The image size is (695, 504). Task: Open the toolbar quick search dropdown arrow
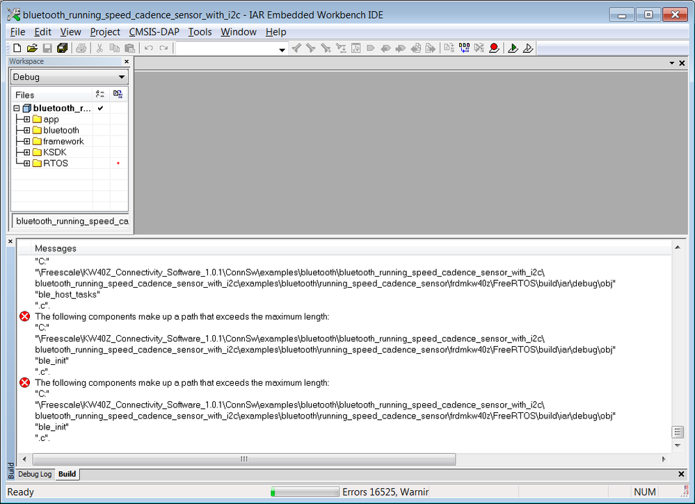coord(282,49)
